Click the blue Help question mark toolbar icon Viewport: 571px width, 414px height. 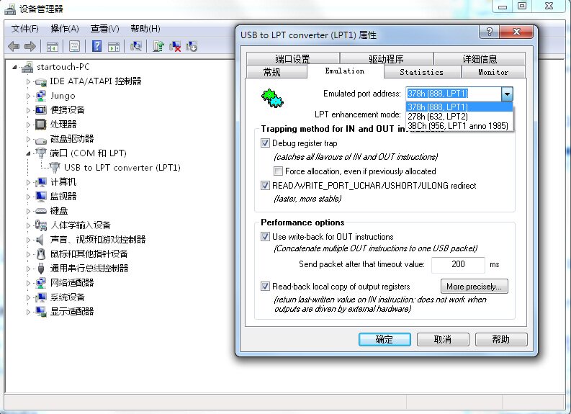pos(97,46)
